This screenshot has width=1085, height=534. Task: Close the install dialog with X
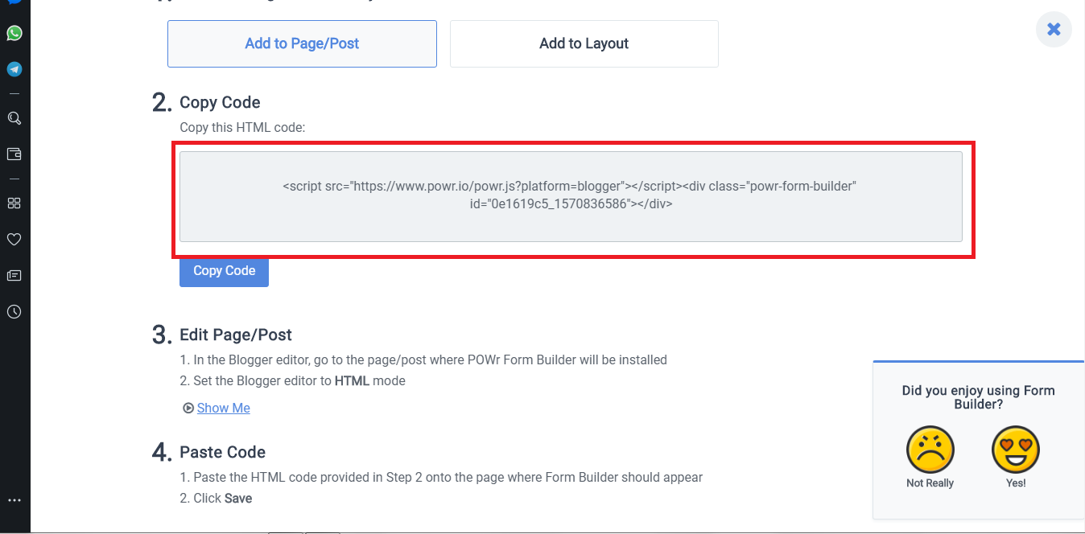(1054, 30)
